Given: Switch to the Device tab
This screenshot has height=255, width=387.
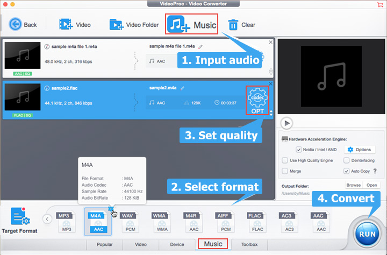Looking at the screenshot, I should coord(177,244).
